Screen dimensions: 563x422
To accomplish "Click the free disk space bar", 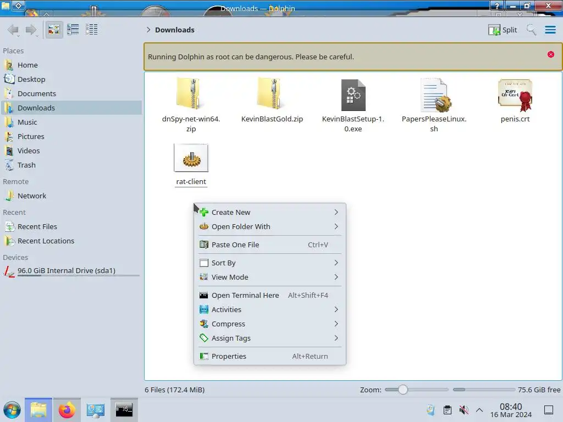I will pyautogui.click(x=484, y=390).
